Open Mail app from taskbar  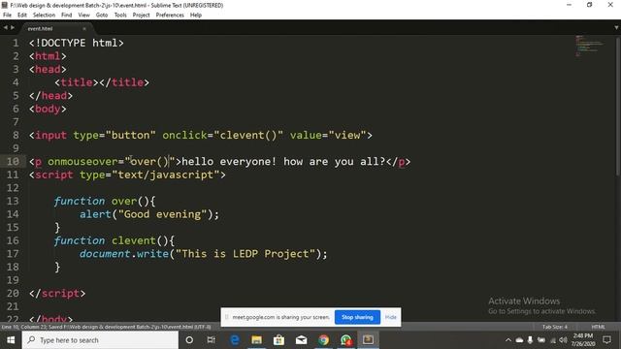[x=302, y=340]
